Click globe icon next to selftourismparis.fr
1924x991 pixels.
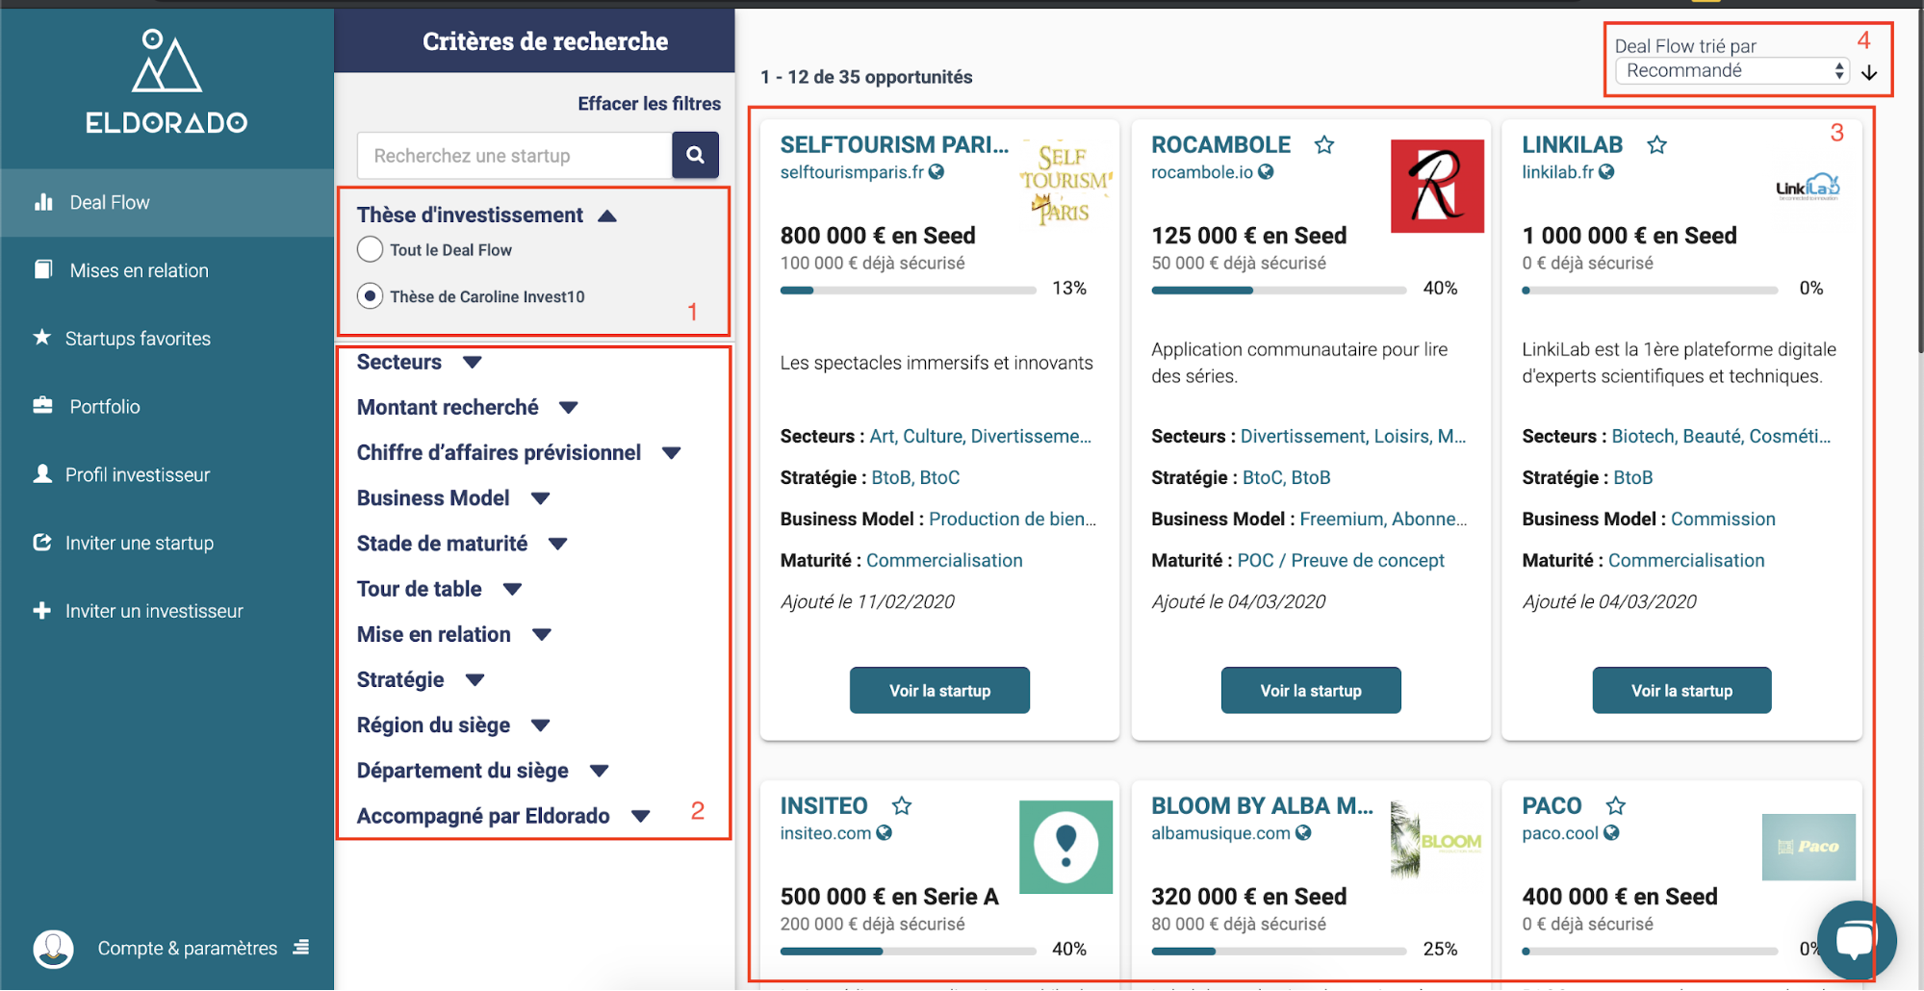(936, 171)
